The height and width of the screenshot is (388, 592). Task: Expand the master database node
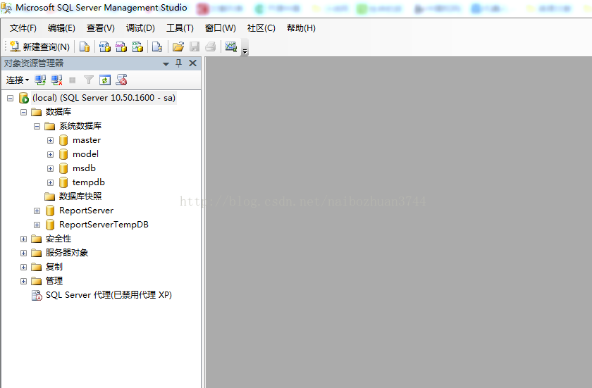click(x=50, y=141)
